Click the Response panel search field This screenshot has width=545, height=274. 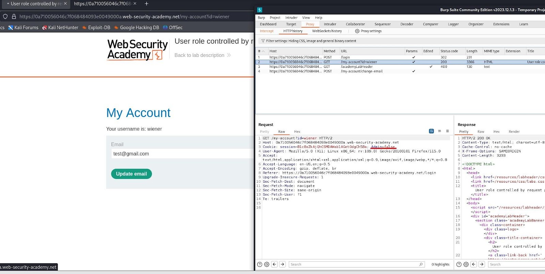pos(516,264)
